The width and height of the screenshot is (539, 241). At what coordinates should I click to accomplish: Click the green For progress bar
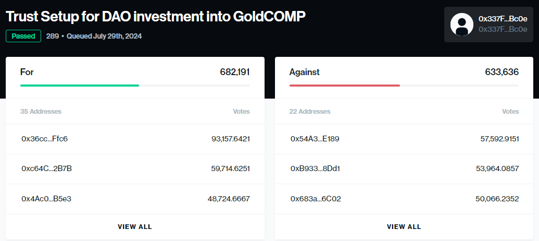point(80,85)
